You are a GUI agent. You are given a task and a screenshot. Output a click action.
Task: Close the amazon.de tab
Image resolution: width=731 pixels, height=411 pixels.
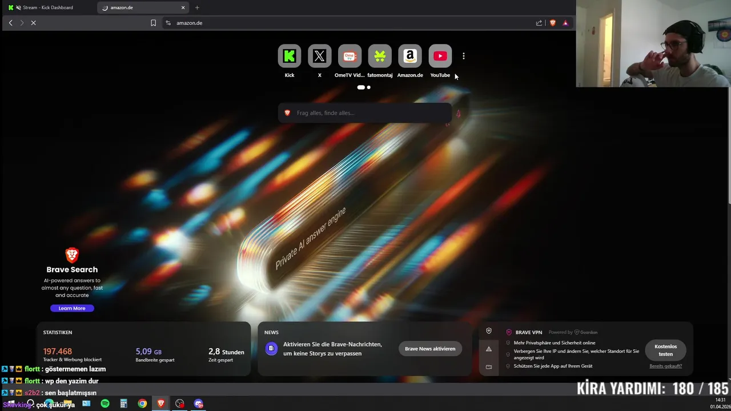click(x=183, y=7)
